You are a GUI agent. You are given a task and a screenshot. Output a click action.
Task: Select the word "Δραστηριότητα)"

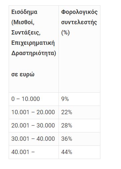pos(34,53)
